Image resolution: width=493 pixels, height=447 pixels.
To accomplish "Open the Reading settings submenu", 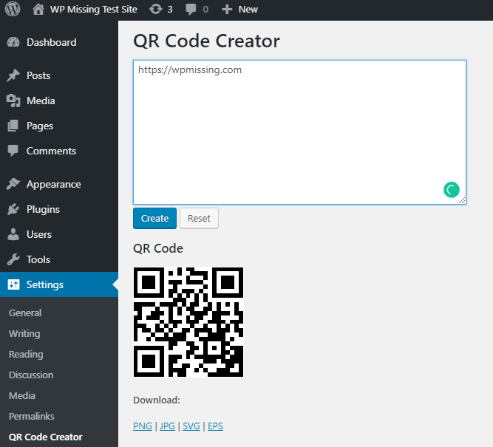I will (x=26, y=354).
